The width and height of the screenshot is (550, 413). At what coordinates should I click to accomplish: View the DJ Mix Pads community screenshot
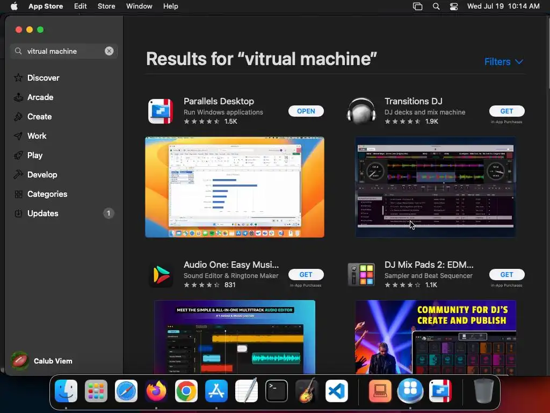(435, 337)
